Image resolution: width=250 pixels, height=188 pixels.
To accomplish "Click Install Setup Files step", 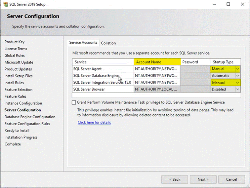I will 19,76.
